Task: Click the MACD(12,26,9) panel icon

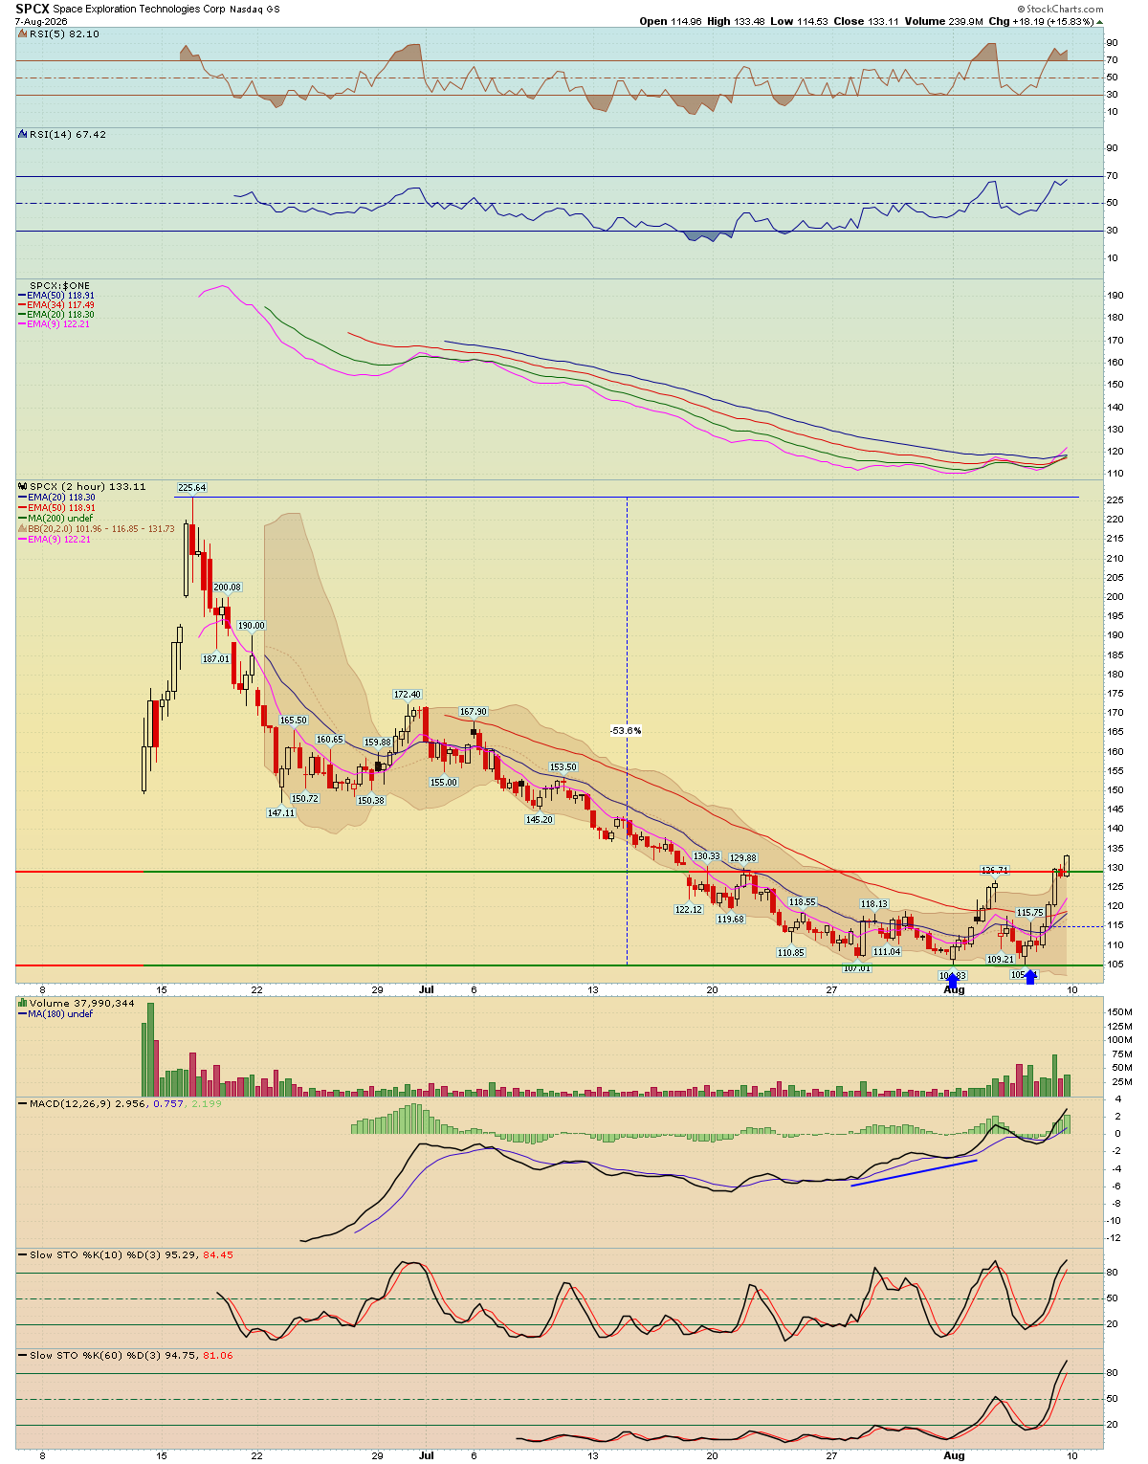Action: 24,1103
